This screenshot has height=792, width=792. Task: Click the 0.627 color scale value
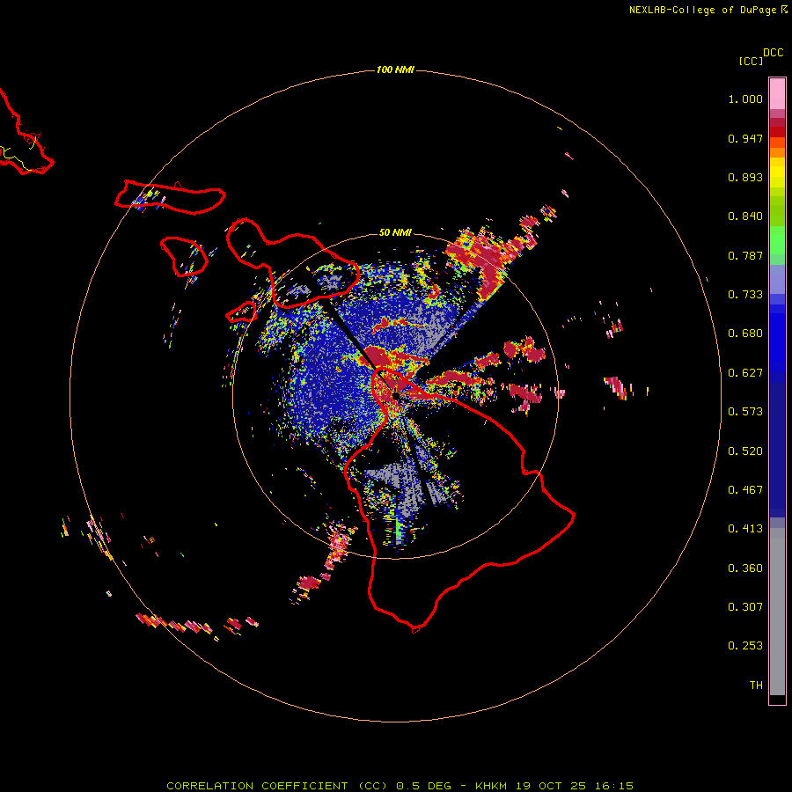[745, 373]
